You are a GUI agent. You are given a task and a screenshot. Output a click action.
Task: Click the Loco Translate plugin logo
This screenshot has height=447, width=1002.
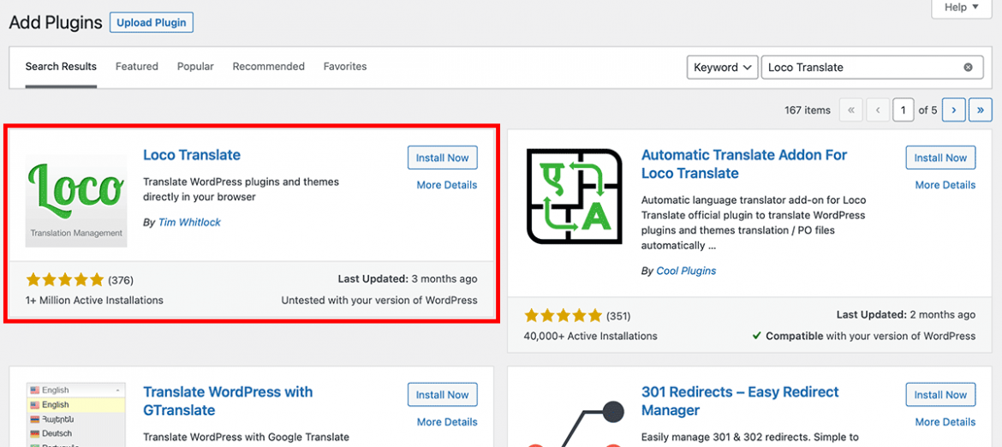point(76,200)
